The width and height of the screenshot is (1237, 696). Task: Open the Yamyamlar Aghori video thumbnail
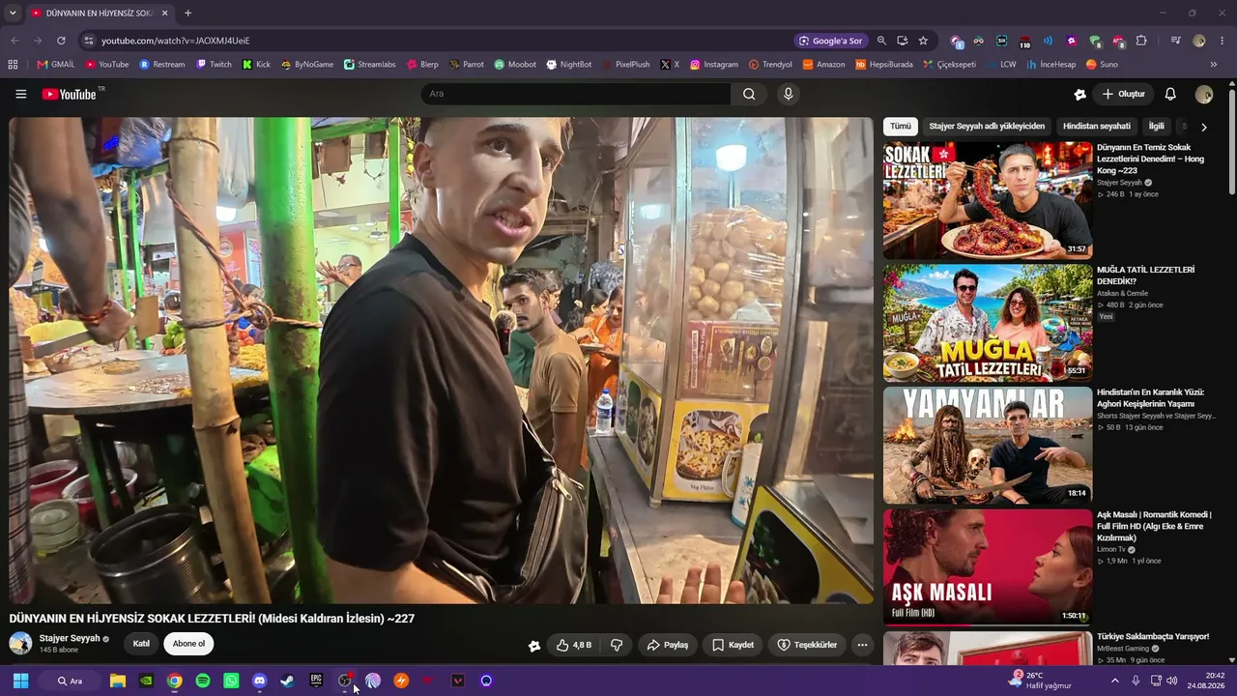click(988, 445)
